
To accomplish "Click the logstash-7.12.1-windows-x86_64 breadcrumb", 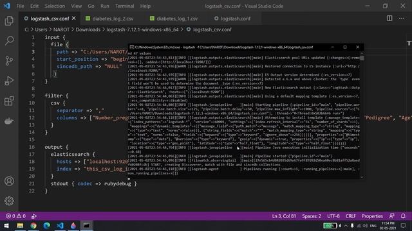I will coord(142,30).
